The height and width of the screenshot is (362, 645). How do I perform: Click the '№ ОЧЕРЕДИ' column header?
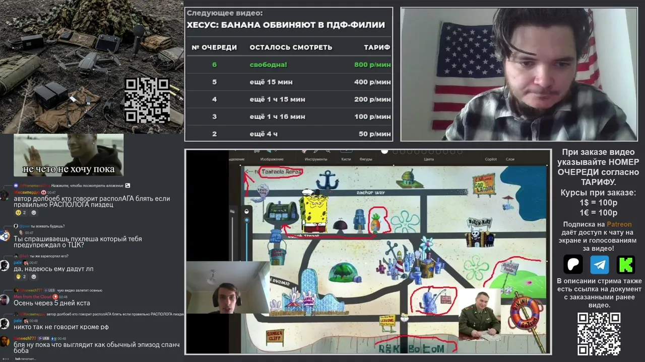click(214, 47)
